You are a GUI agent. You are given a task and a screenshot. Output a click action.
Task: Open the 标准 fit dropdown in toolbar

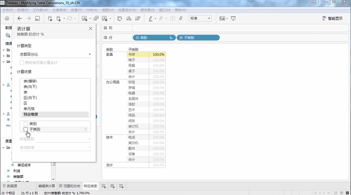[200, 19]
